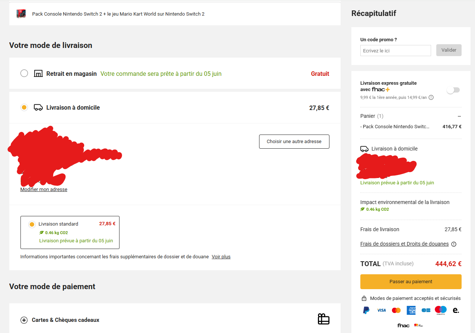Open the Modifier mon adresse link
The image size is (475, 333).
(x=44, y=190)
